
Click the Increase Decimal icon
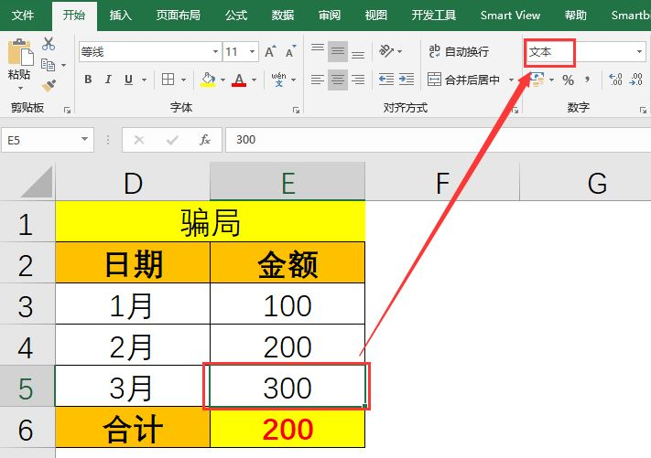[x=616, y=80]
